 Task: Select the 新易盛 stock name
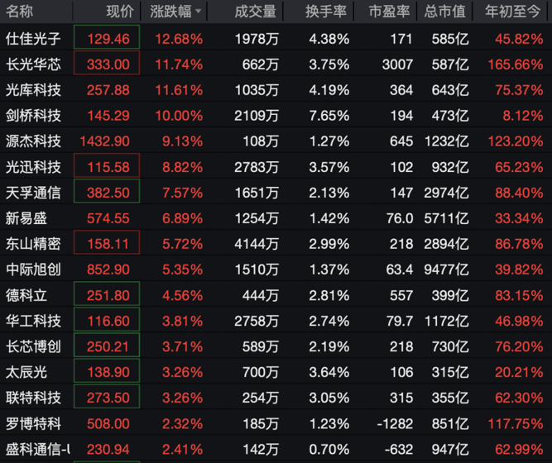26,218
